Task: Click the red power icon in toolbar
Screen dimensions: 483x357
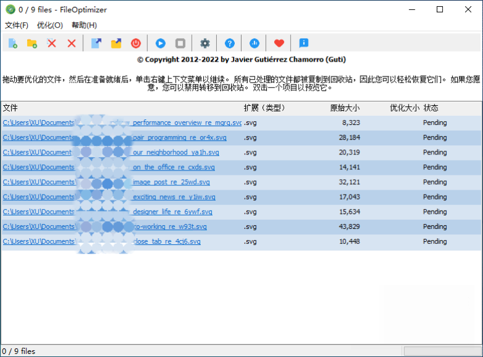Action: (x=136, y=43)
